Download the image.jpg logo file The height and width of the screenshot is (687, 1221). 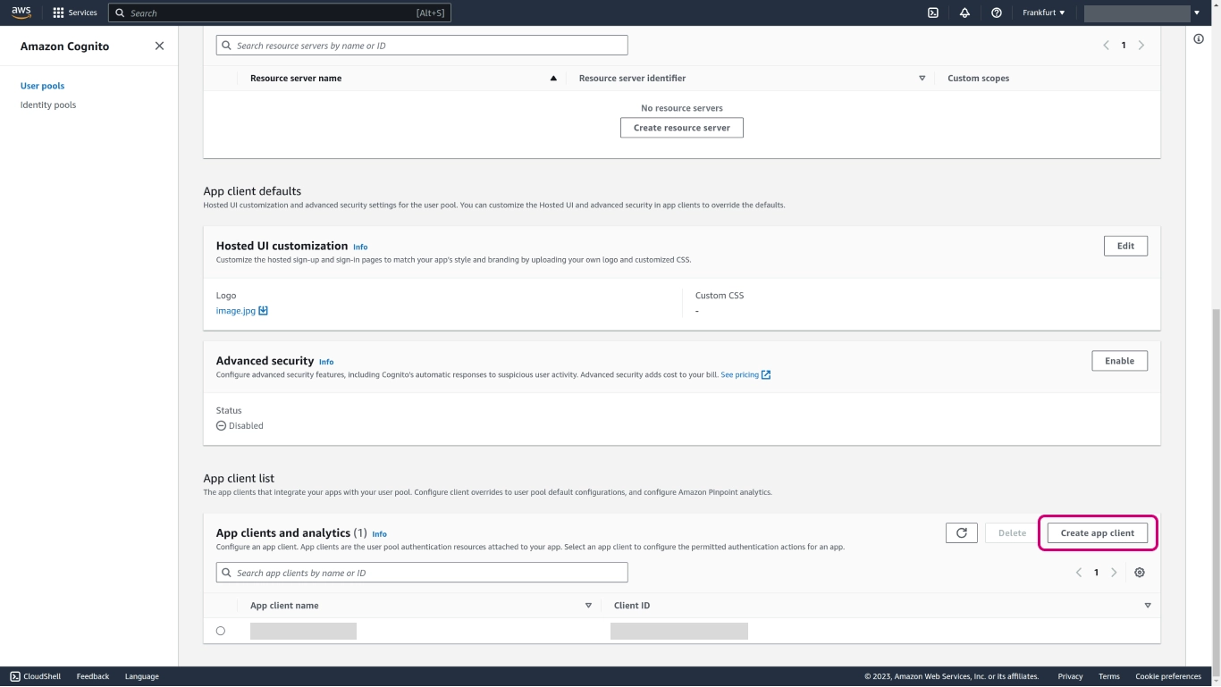tap(263, 311)
